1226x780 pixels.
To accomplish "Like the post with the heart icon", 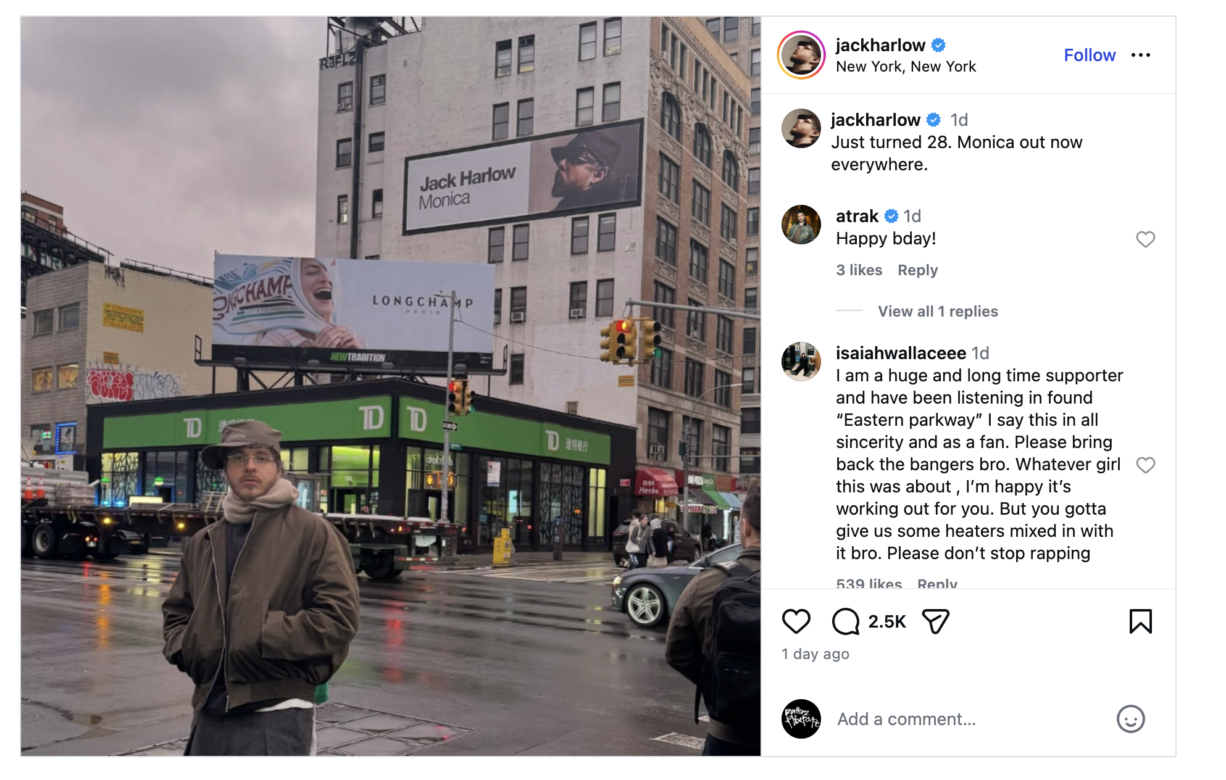I will pos(796,621).
